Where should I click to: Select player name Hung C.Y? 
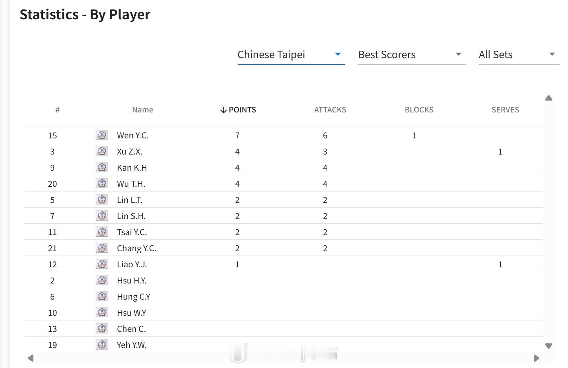coord(133,297)
